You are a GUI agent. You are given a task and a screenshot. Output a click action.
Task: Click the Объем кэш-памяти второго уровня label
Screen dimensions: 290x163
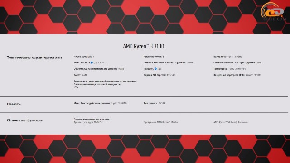(235, 62)
